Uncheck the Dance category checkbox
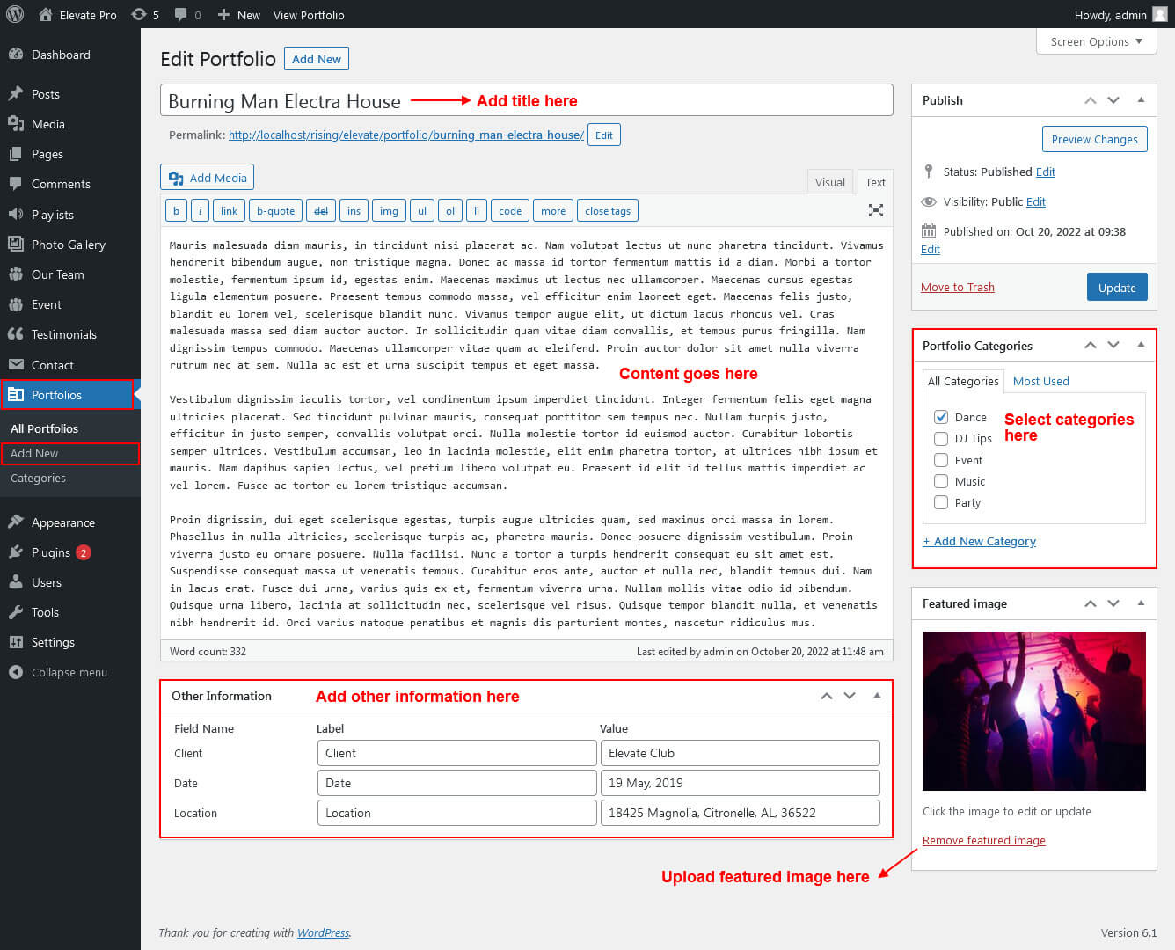This screenshot has height=950, width=1175. [941, 417]
